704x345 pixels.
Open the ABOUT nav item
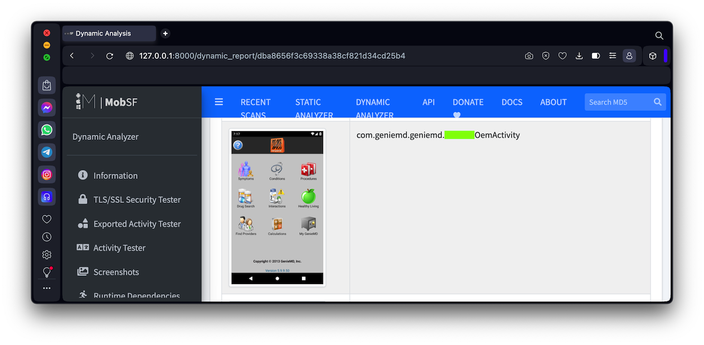[x=553, y=102]
